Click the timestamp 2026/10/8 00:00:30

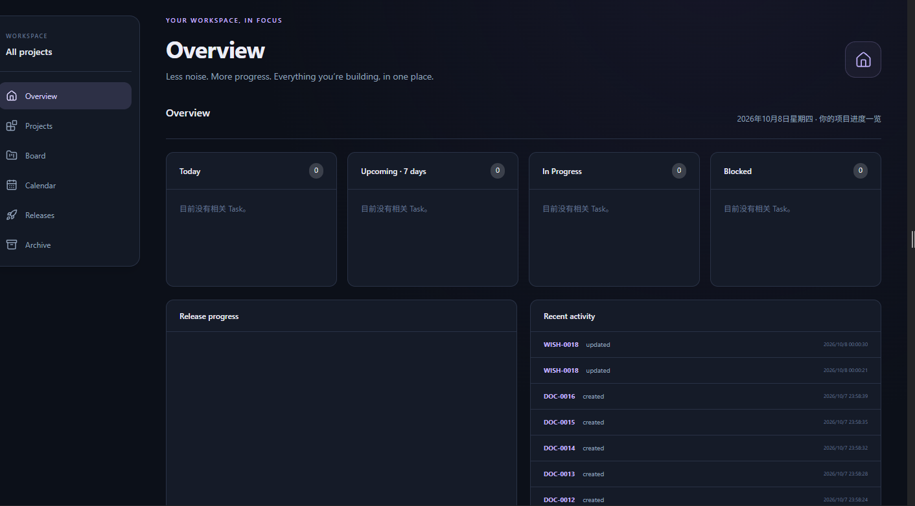[x=846, y=344]
